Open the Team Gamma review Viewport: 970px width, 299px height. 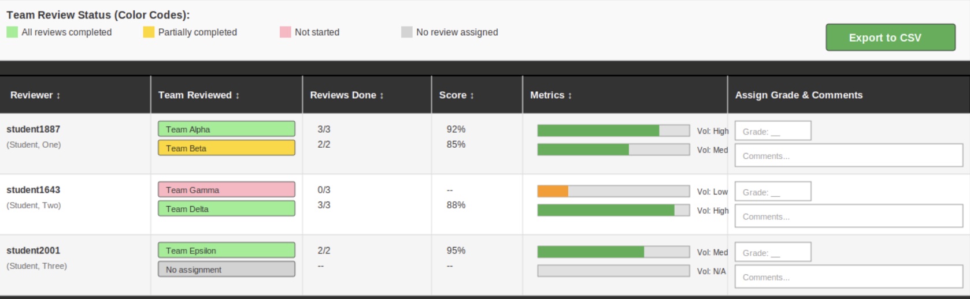point(226,189)
